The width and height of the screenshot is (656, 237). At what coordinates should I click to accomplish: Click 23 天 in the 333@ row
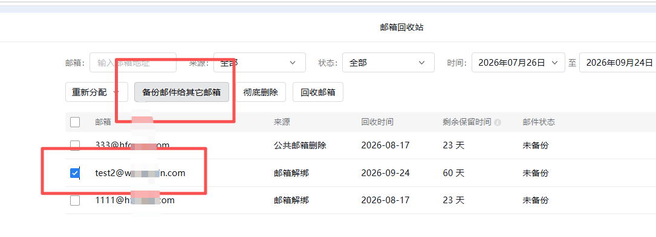(x=453, y=145)
